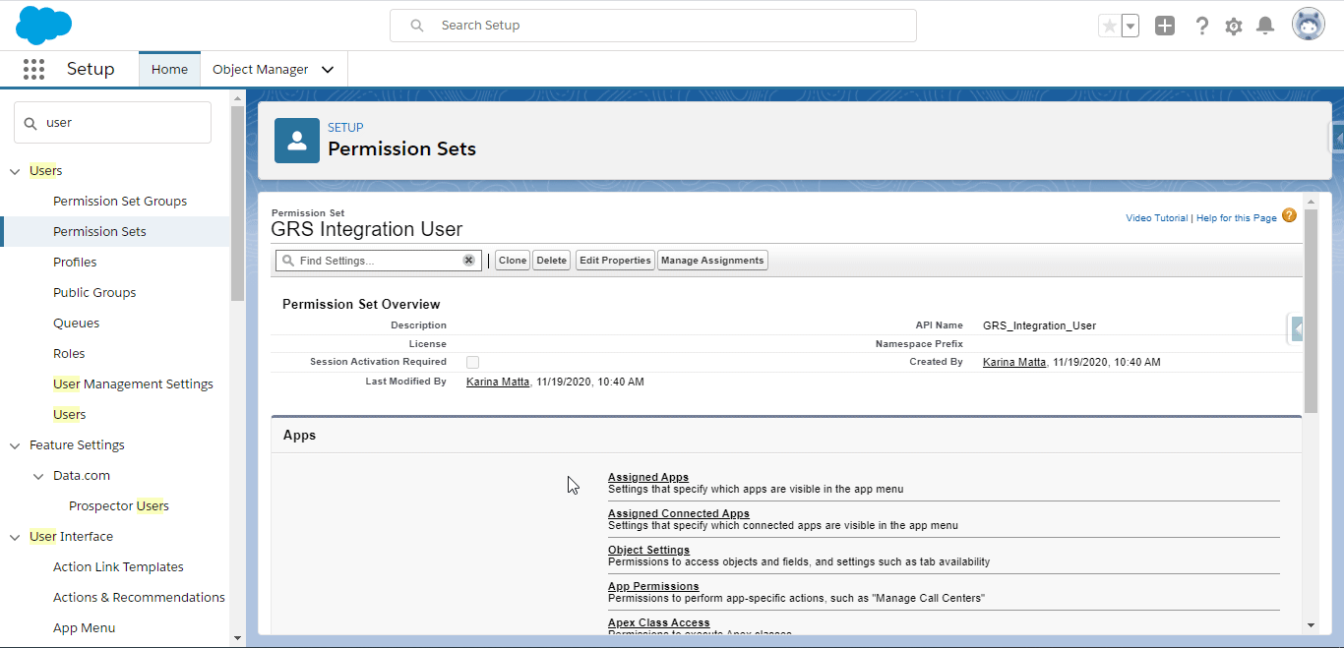Focus the Search Setup field
The height and width of the screenshot is (648, 1344).
[653, 26]
